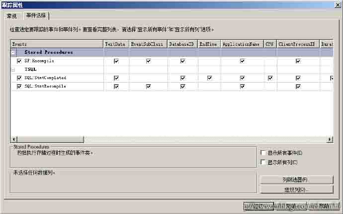Viewport: 343px width, 214px height.
Task: Click the EventSubClass column header
Action: point(148,44)
